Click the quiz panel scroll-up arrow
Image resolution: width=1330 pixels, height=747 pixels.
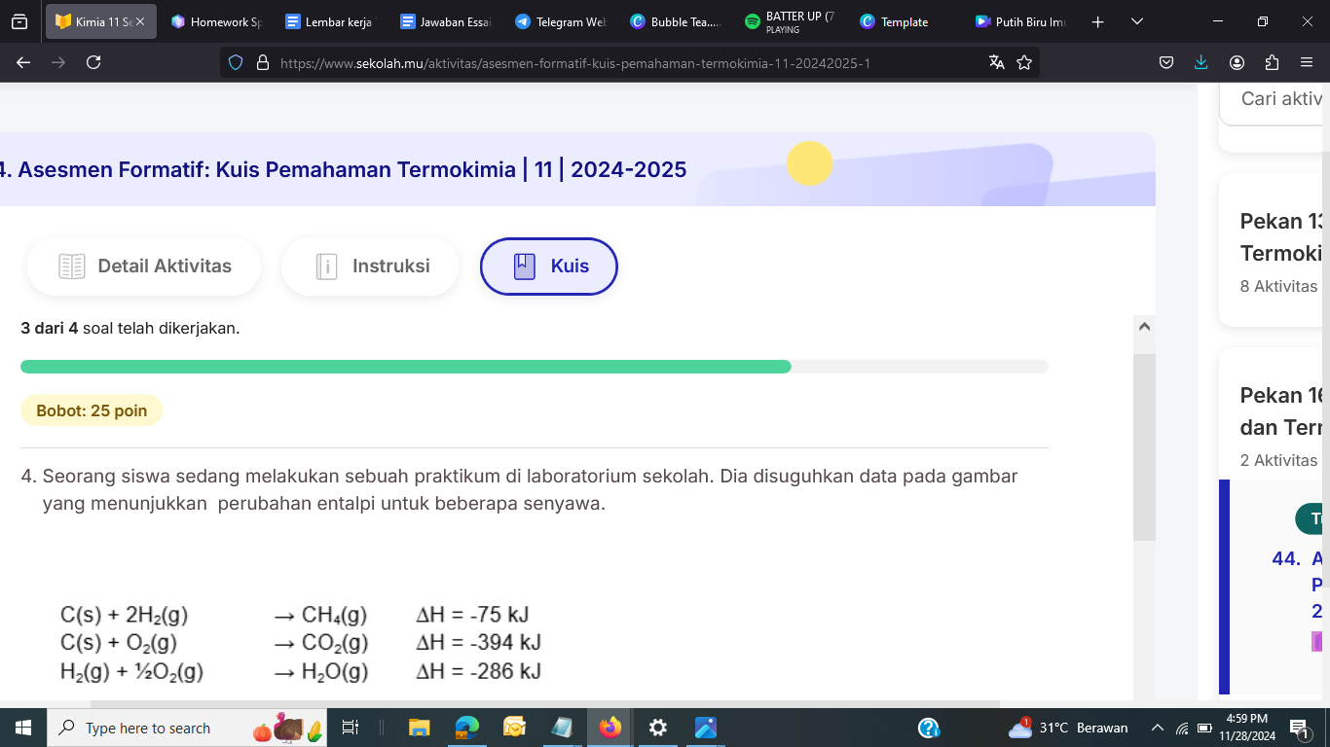(1144, 327)
